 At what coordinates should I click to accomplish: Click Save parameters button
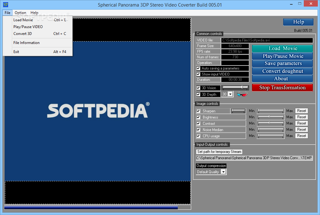[x=283, y=63]
